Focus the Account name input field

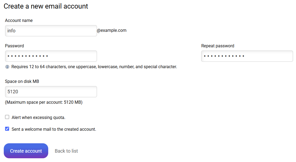(x=51, y=31)
